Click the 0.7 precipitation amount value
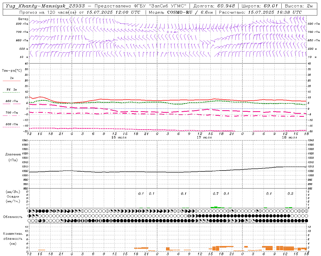 216,193
